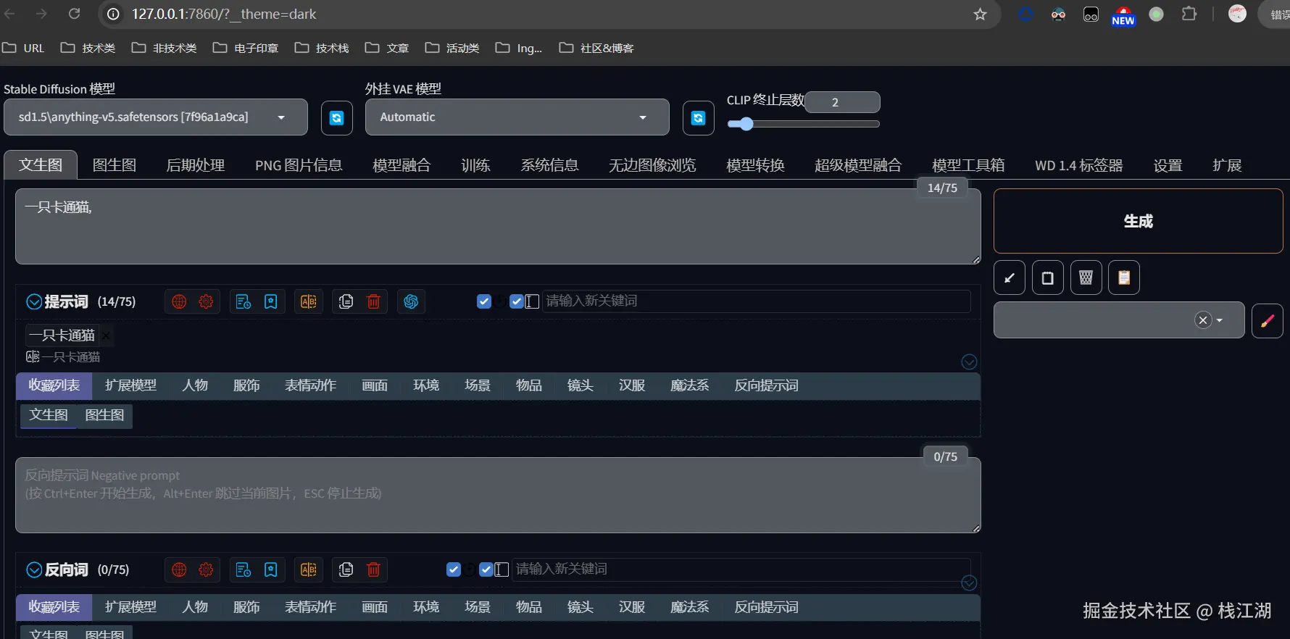Image resolution: width=1290 pixels, height=639 pixels.
Task: Switch to the 后期处理 tab
Action: click(196, 165)
